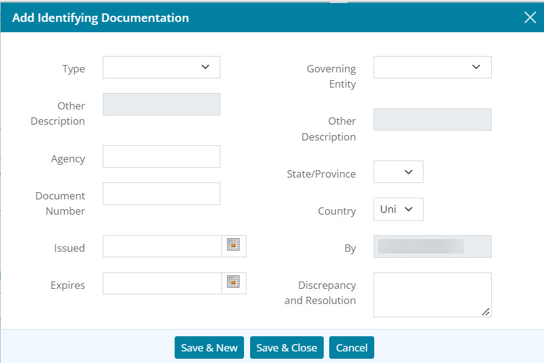Close the Add Identifying Documentation dialog
This screenshot has height=363, width=544.
(x=530, y=17)
